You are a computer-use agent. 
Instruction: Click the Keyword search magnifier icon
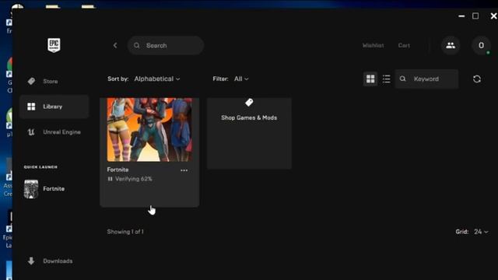point(403,79)
